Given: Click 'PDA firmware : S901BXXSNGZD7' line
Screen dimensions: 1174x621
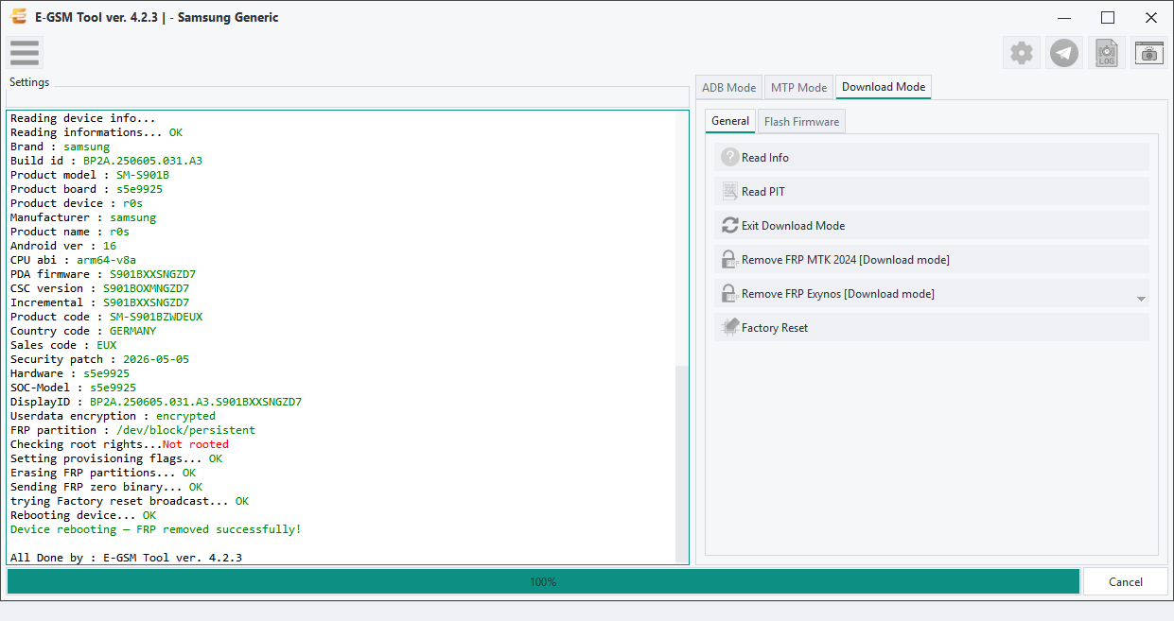Looking at the screenshot, I should pyautogui.click(x=103, y=274).
